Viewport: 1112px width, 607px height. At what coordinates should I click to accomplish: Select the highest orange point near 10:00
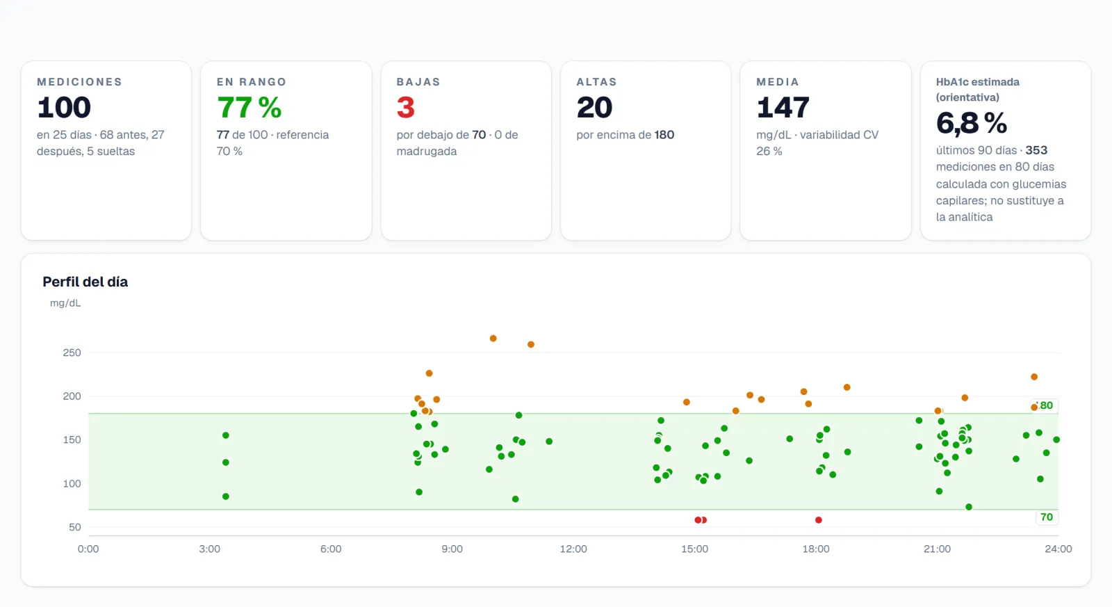coord(493,339)
